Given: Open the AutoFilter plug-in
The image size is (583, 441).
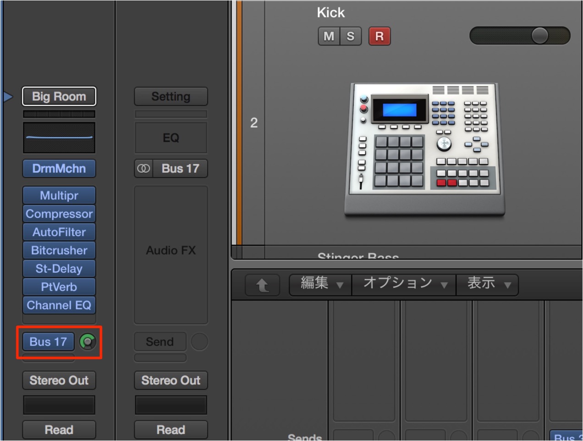Looking at the screenshot, I should click(59, 232).
